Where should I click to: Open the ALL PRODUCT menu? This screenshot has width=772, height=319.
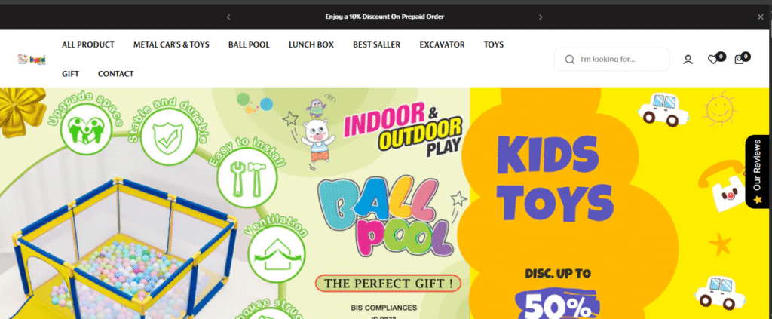(88, 44)
